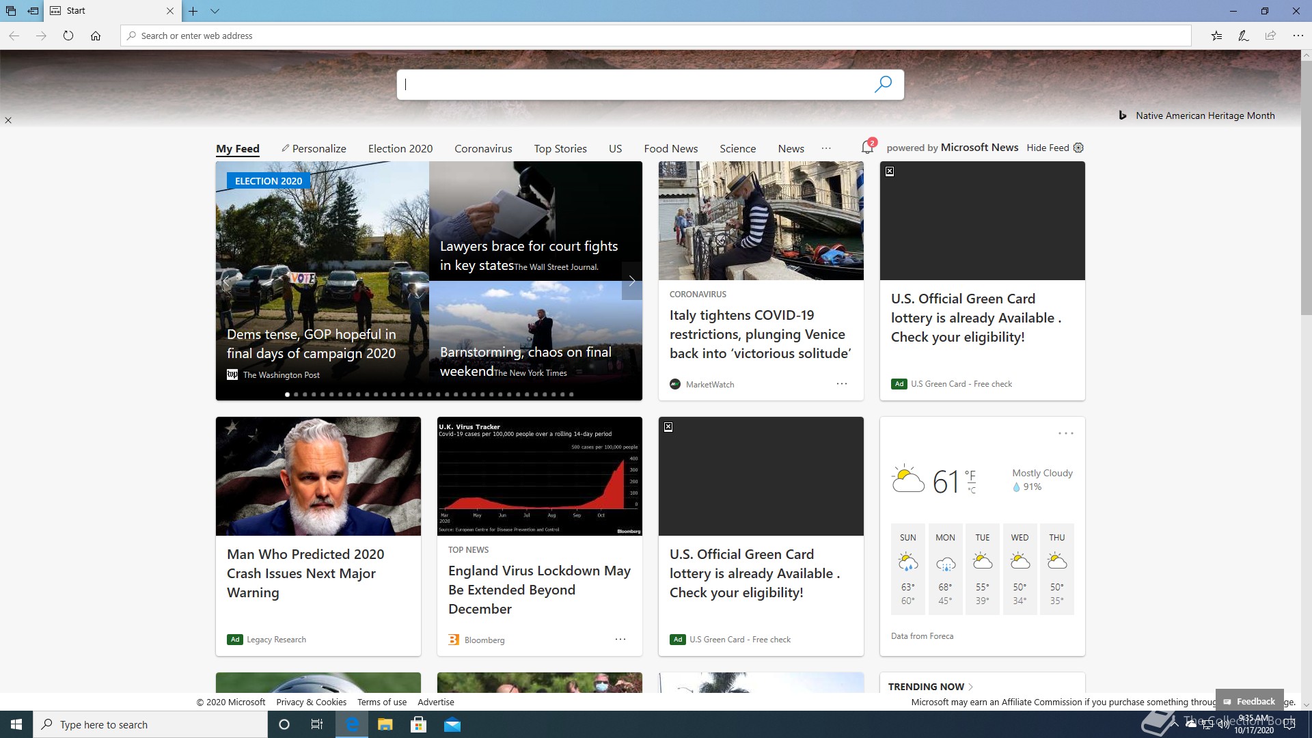Viewport: 1312px width, 738px height.
Task: Select first carousel pagination dot
Action: (287, 394)
